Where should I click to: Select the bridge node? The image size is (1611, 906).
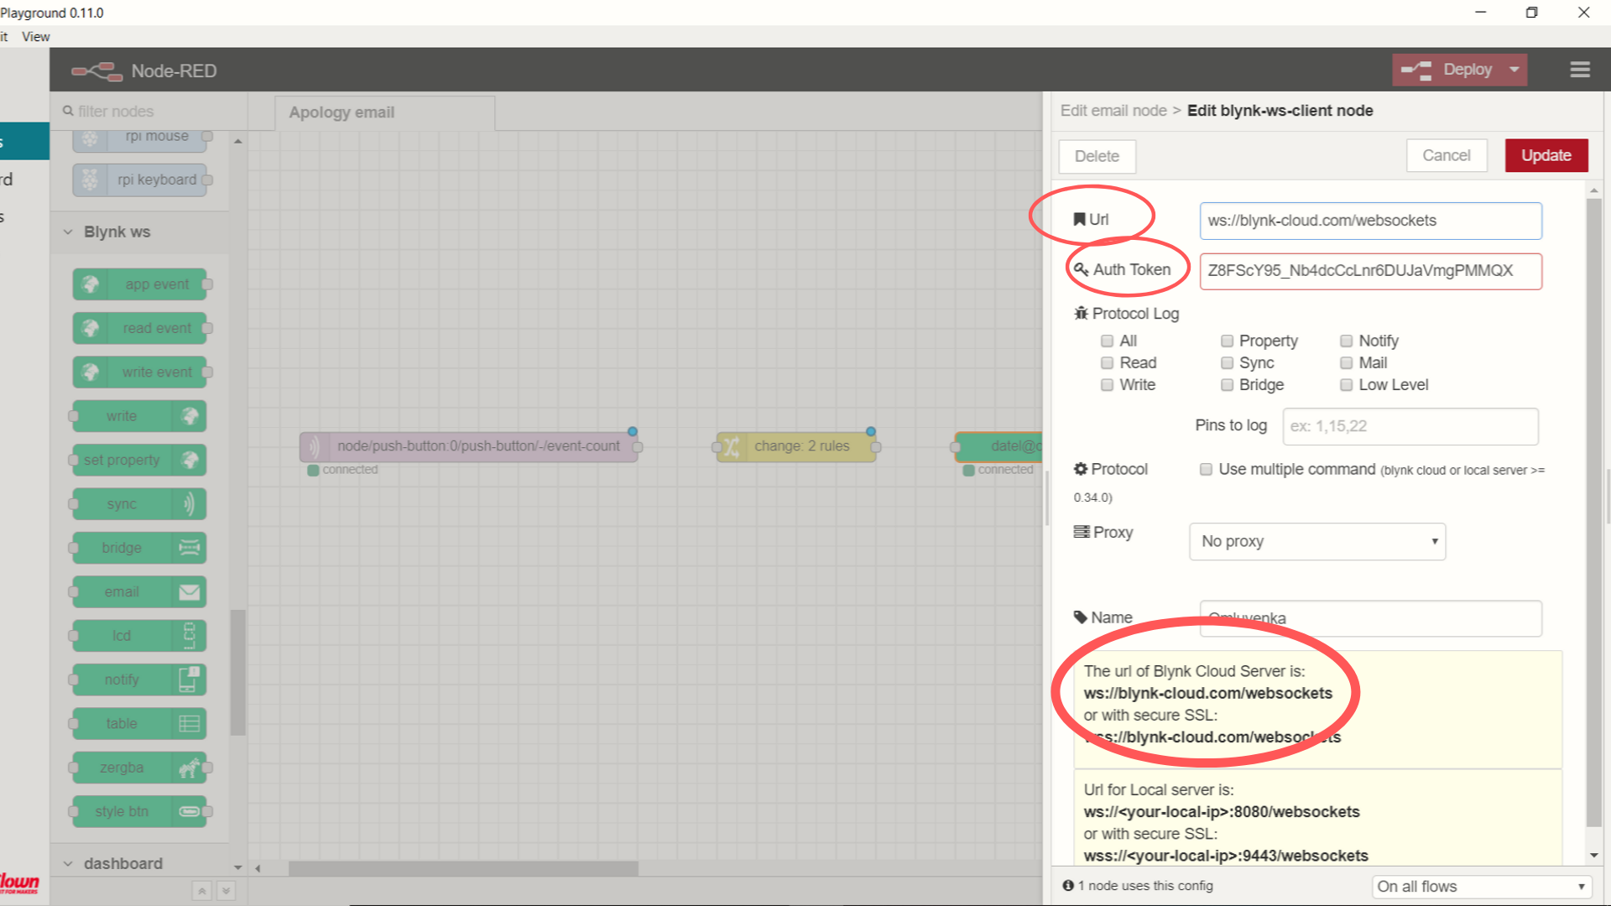pyautogui.click(x=139, y=548)
